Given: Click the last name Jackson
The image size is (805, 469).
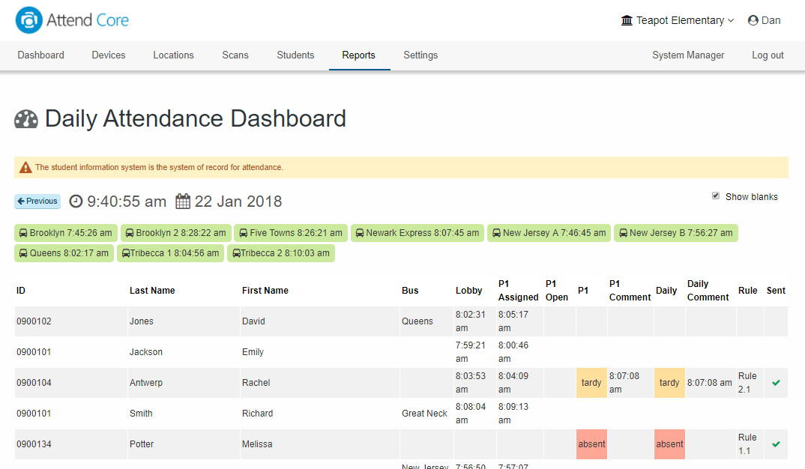Looking at the screenshot, I should (x=146, y=352).
